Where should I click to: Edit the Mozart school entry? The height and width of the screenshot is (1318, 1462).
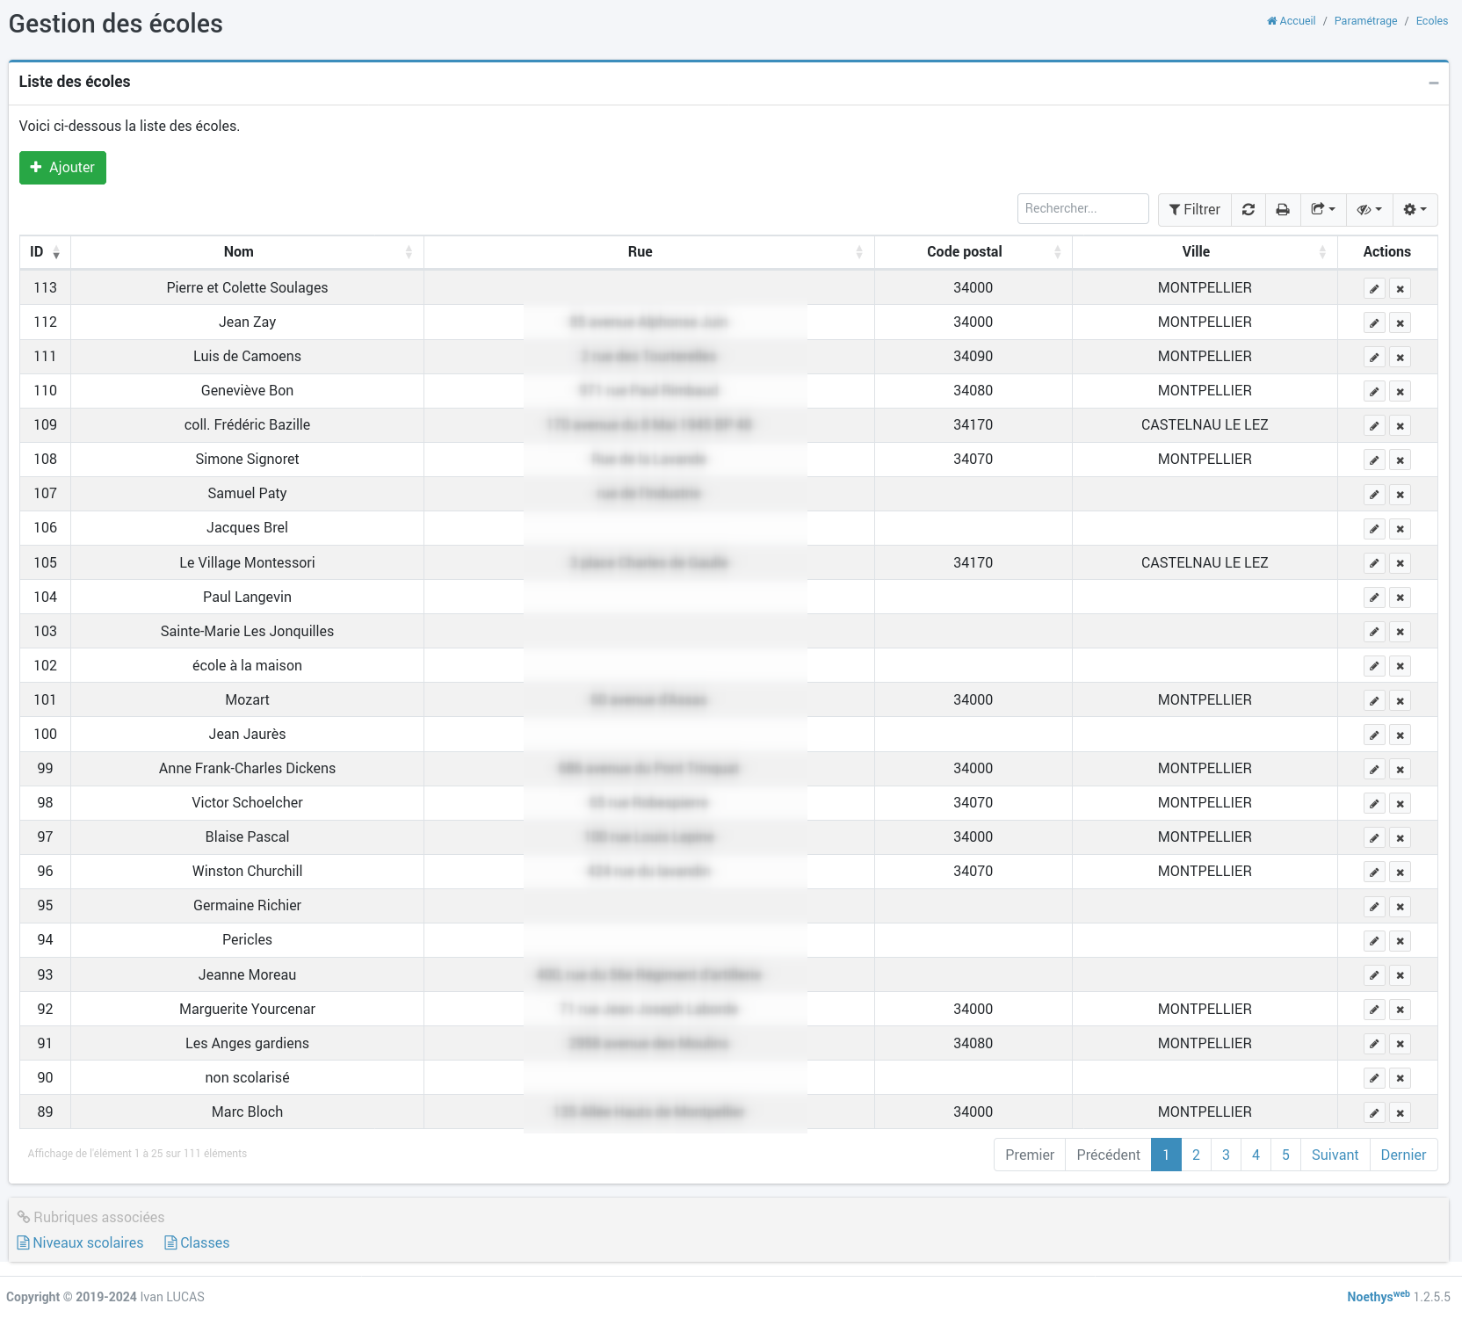[x=1374, y=701]
